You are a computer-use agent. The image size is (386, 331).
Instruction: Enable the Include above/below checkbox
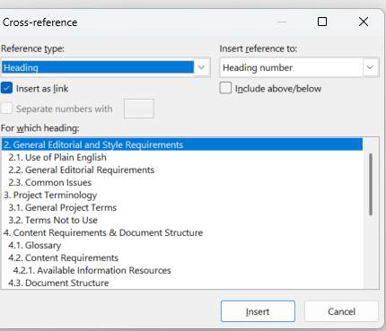click(x=225, y=88)
